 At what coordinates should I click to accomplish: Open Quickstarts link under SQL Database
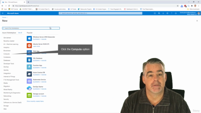[40, 61]
